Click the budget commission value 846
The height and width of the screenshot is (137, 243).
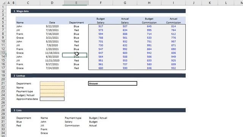click(149, 68)
